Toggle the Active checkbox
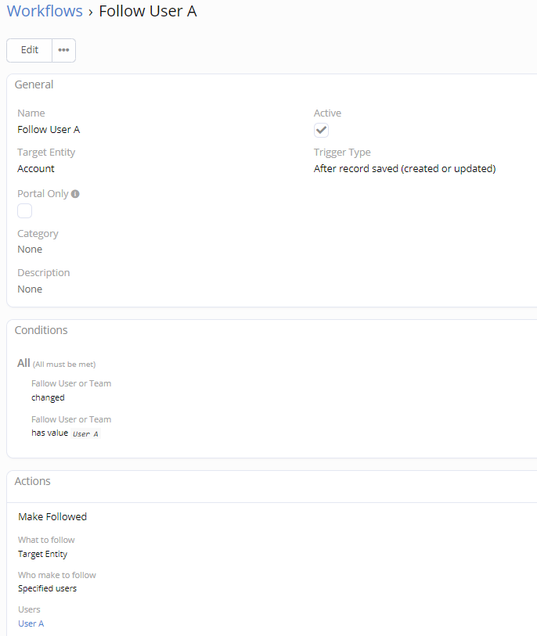The image size is (537, 636). (x=321, y=130)
